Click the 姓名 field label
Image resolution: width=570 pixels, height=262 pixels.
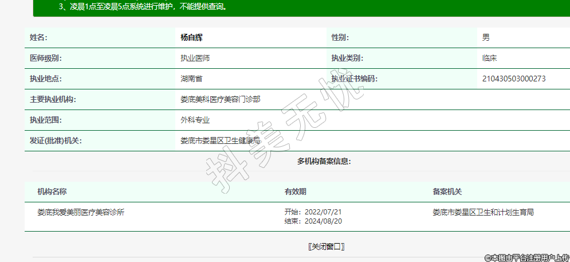tap(38, 38)
